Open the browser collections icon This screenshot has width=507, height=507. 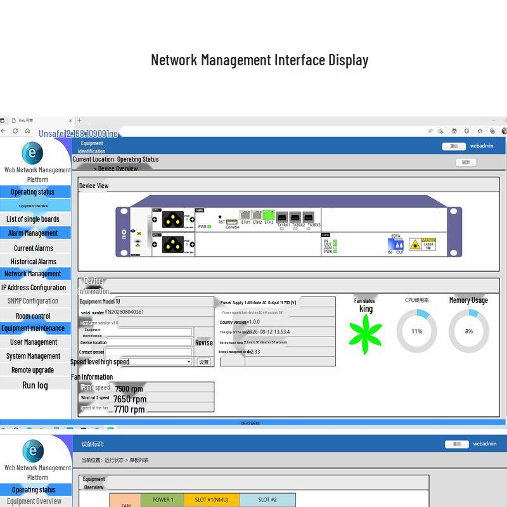point(492,131)
